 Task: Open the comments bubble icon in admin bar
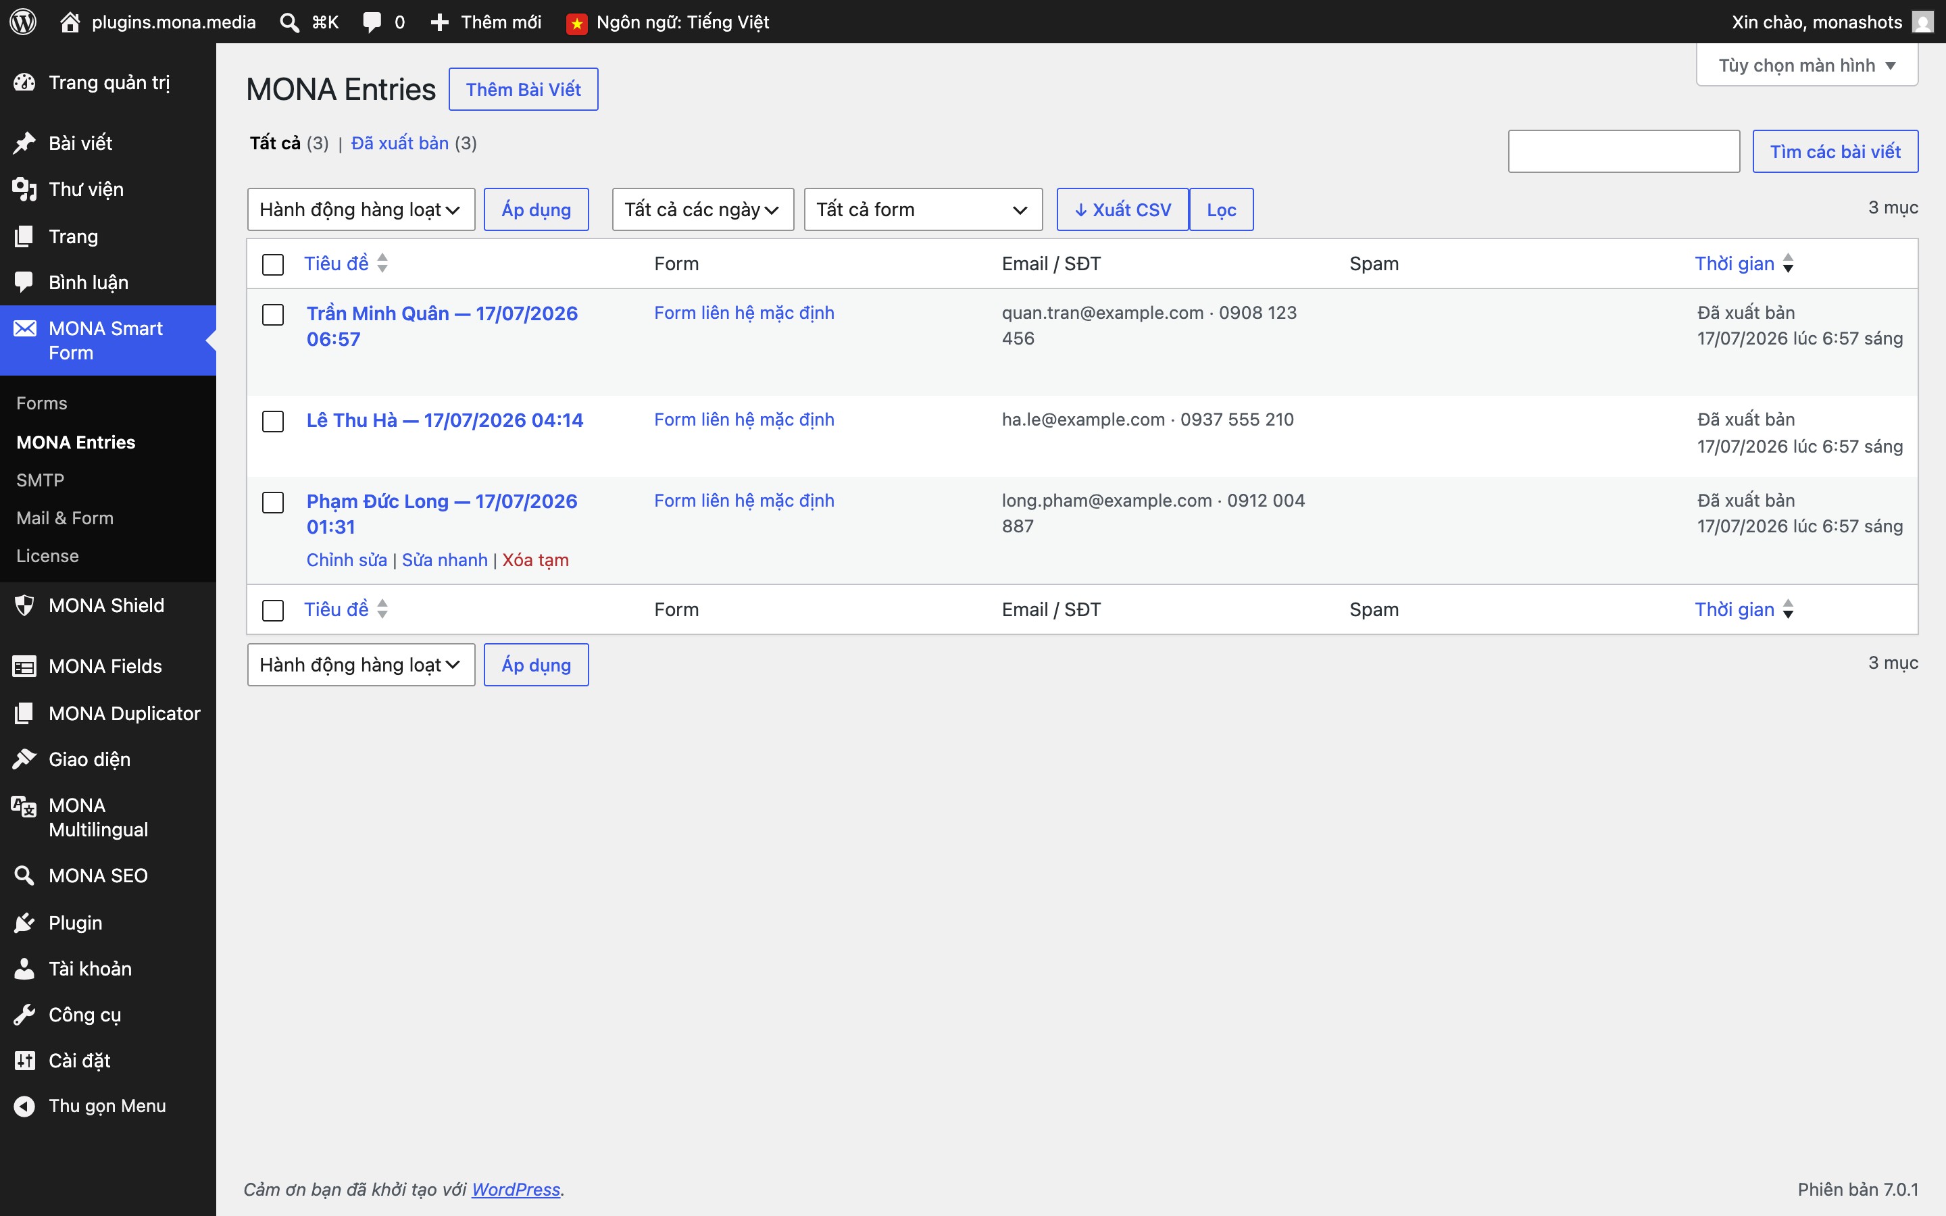(372, 22)
